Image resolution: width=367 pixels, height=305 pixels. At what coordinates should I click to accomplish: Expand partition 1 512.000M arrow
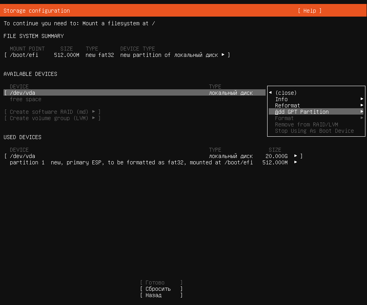pyautogui.click(x=296, y=162)
